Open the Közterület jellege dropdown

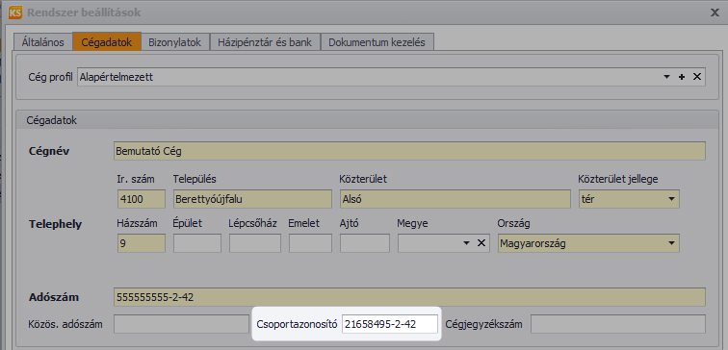[671, 199]
